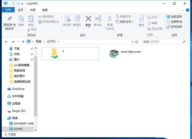Click the Up one level arrow
192x139 pixels.
click(x=23, y=42)
